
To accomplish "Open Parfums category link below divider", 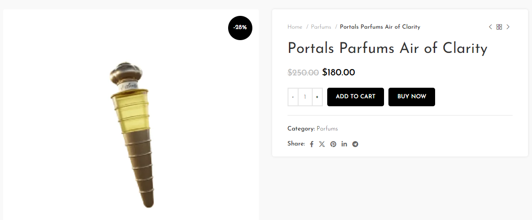I will [x=327, y=129].
